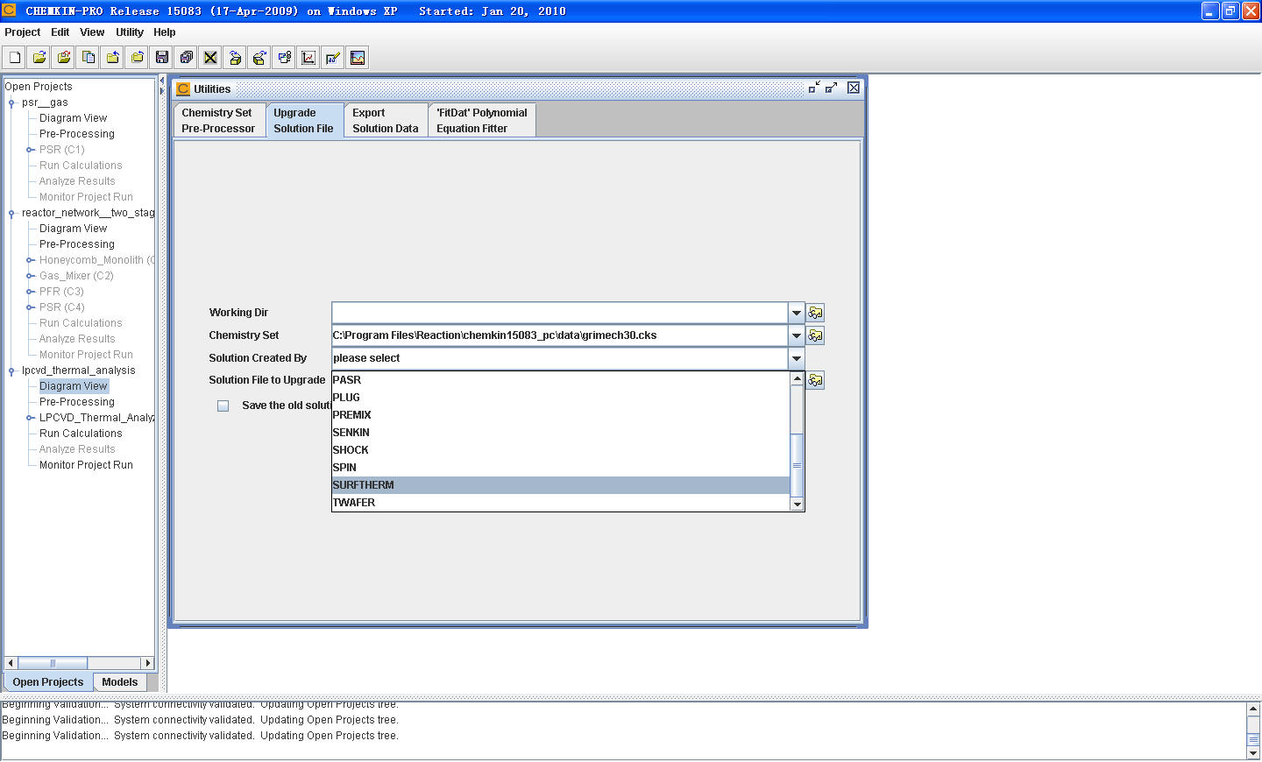This screenshot has width=1262, height=762.
Task: Click the yellow box with arrow toolbar icon
Action: tap(235, 58)
